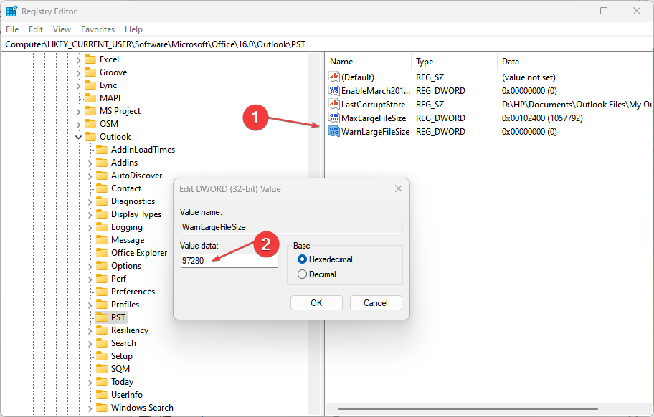Click the Windows Search folder icon
This screenshot has width=654, height=417.
pos(102,408)
